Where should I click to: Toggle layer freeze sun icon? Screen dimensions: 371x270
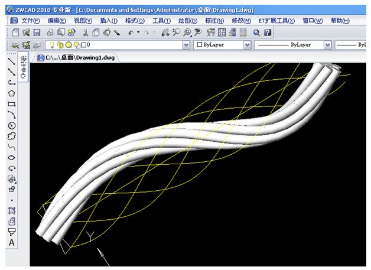coord(69,45)
